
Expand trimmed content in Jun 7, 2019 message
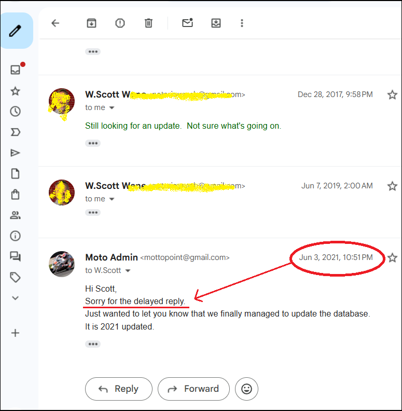point(93,212)
